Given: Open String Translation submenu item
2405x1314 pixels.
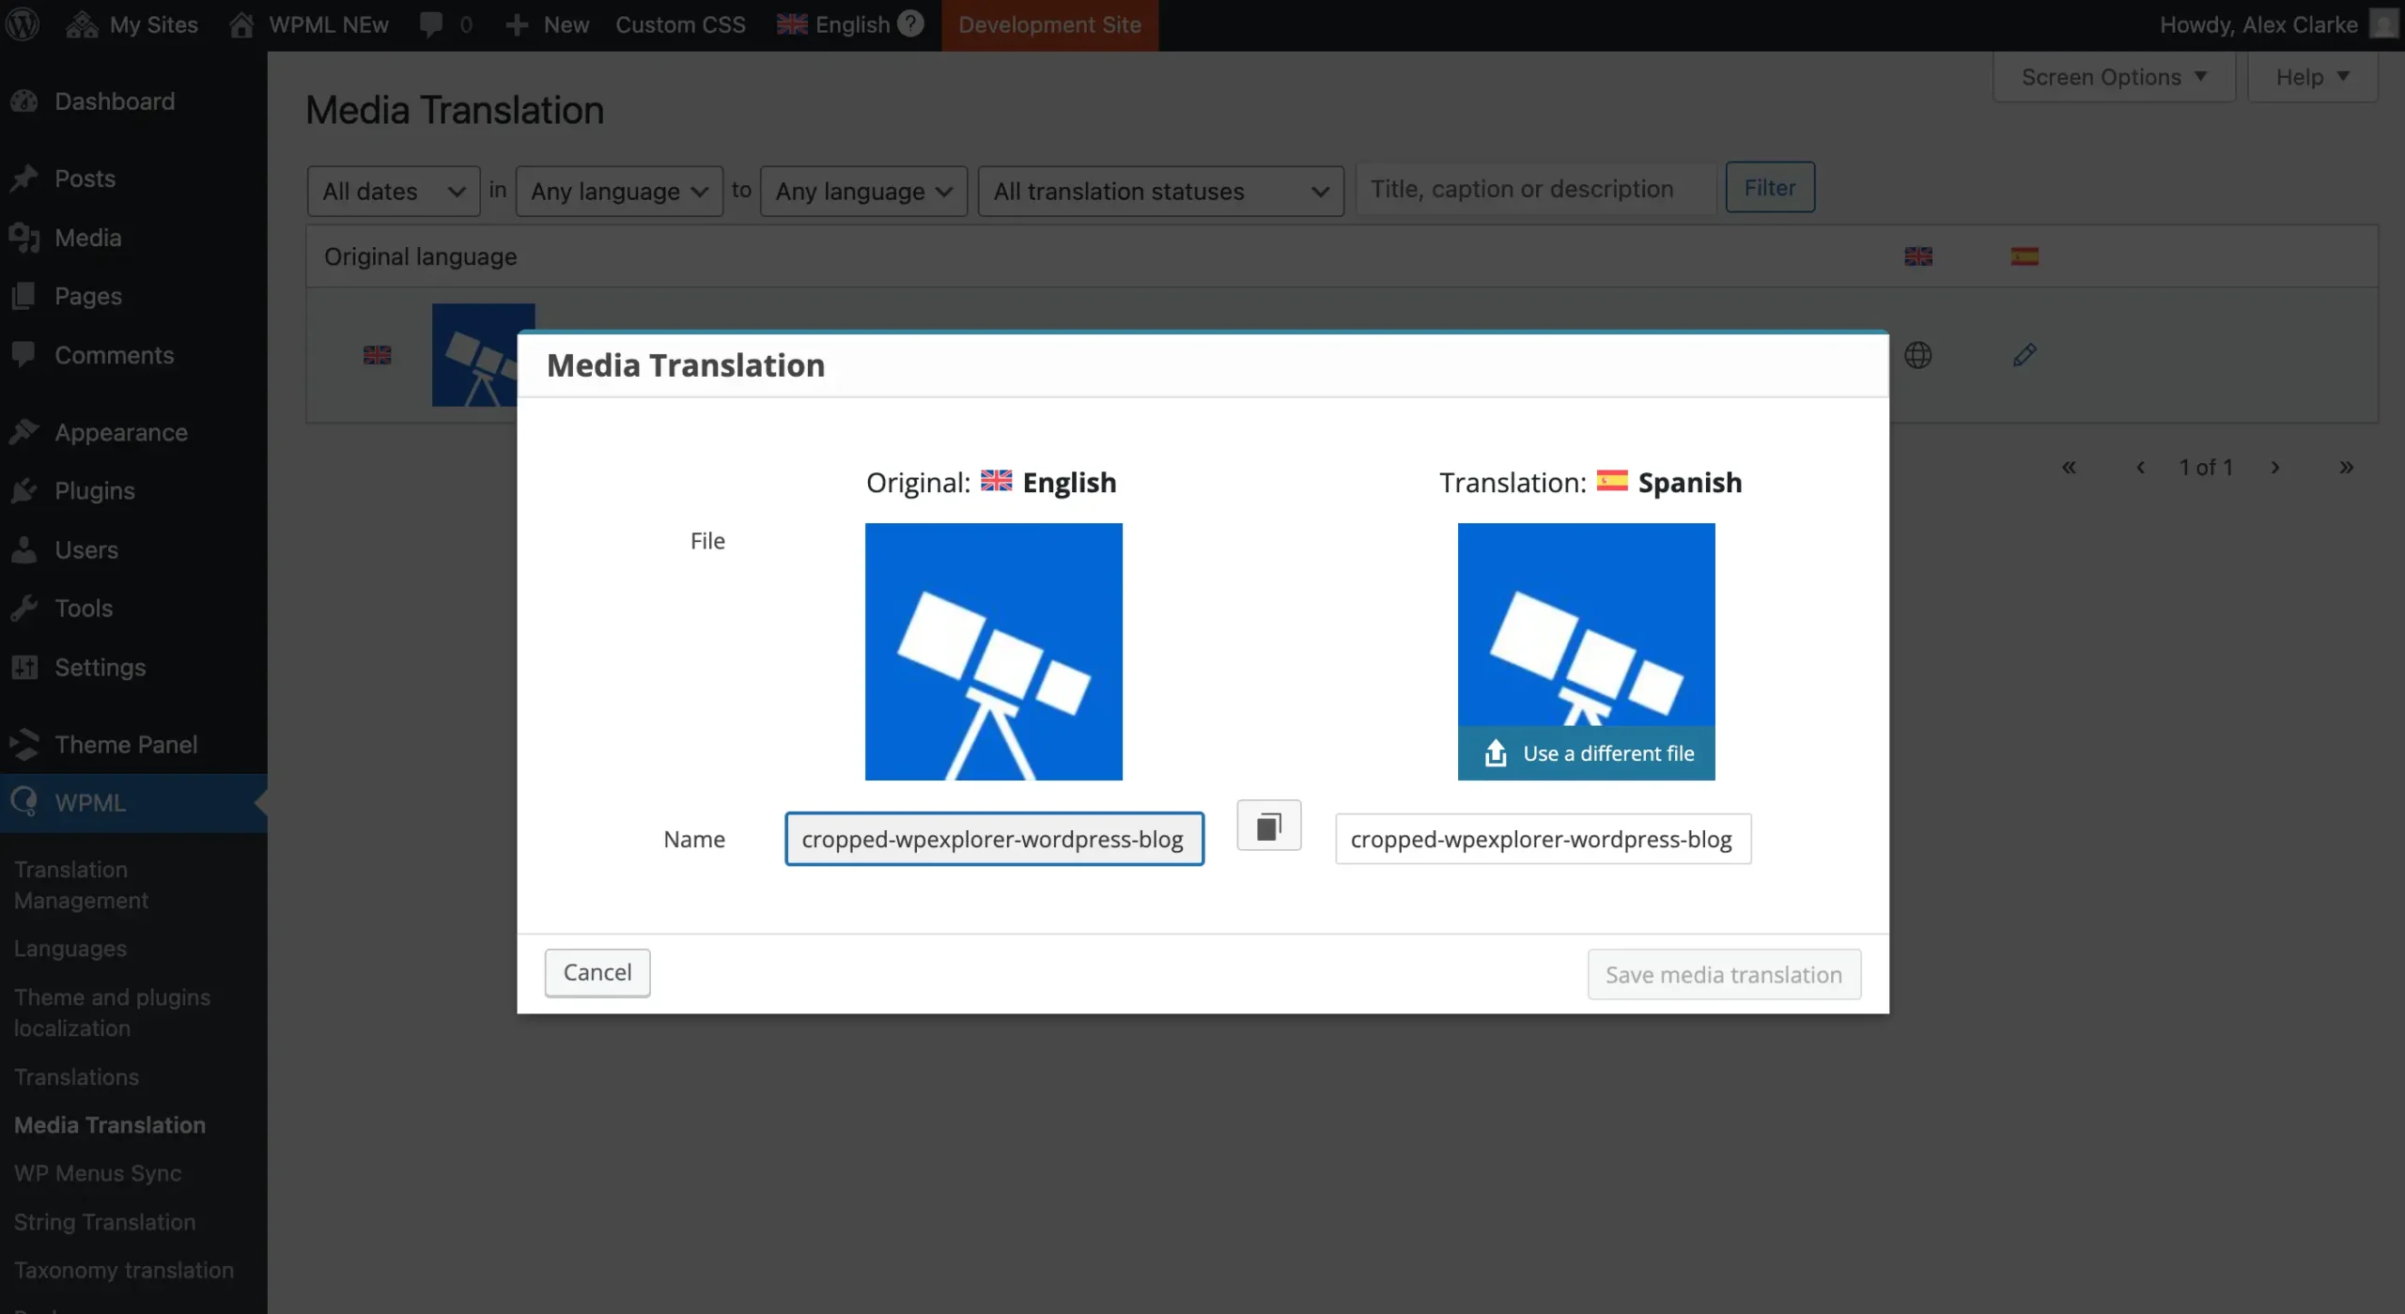Looking at the screenshot, I should point(104,1222).
